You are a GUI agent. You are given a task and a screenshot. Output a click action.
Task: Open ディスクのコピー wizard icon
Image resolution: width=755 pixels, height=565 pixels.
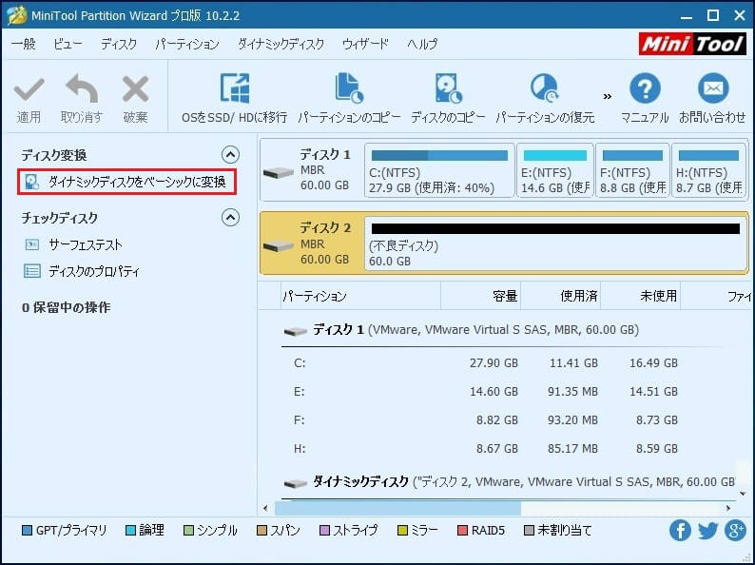[x=448, y=88]
